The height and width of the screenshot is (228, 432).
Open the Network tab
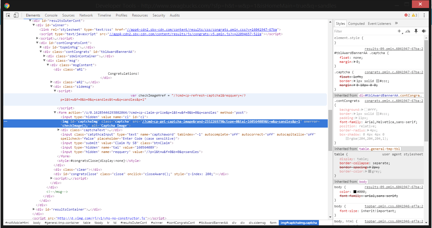click(x=86, y=15)
